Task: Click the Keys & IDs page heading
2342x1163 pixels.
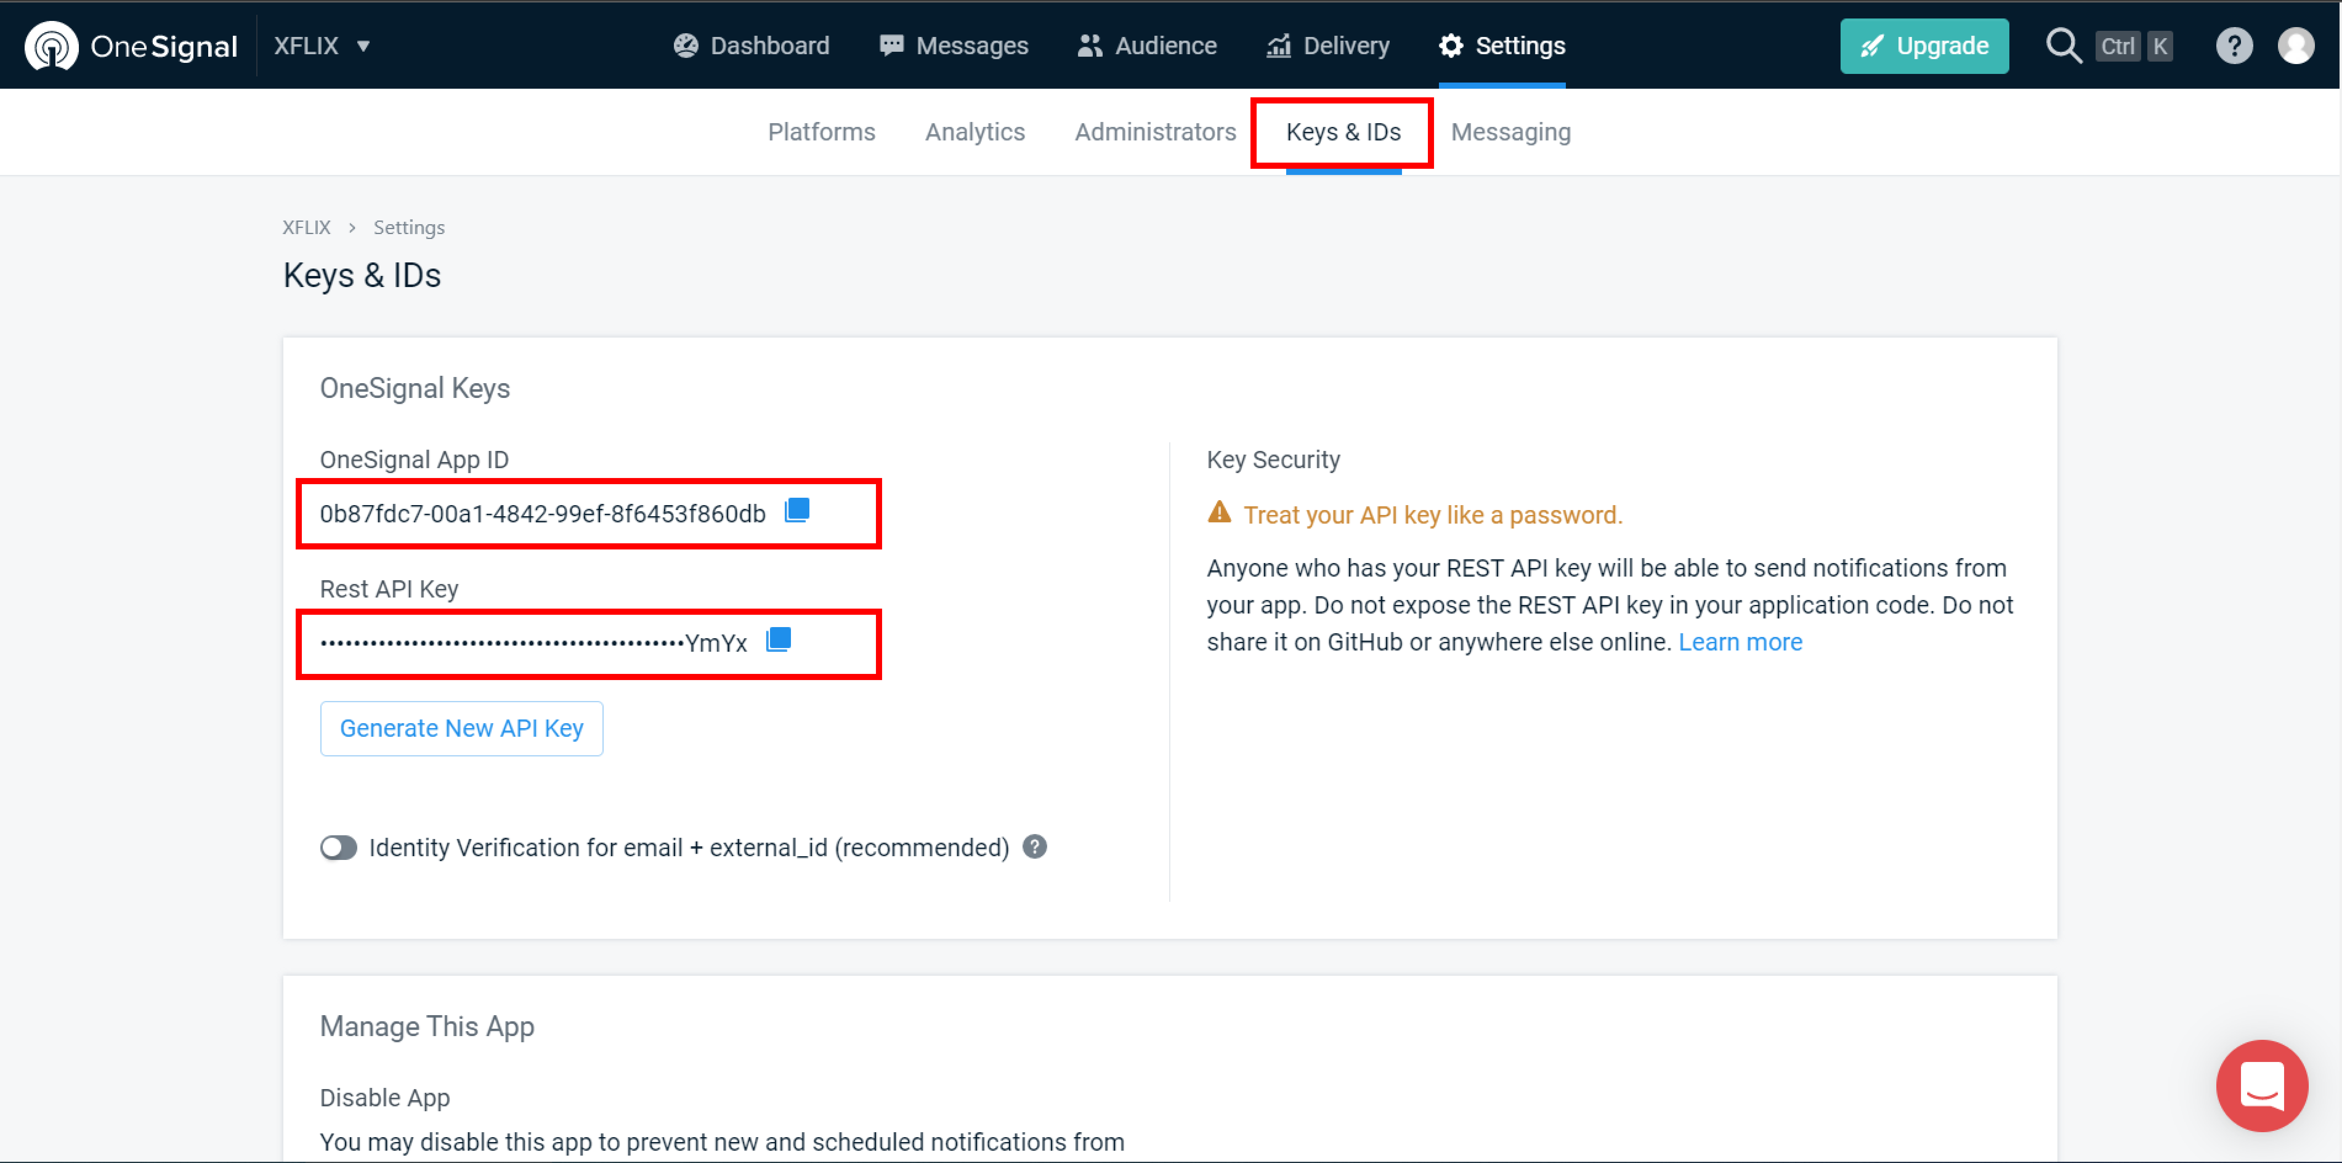Action: point(362,276)
